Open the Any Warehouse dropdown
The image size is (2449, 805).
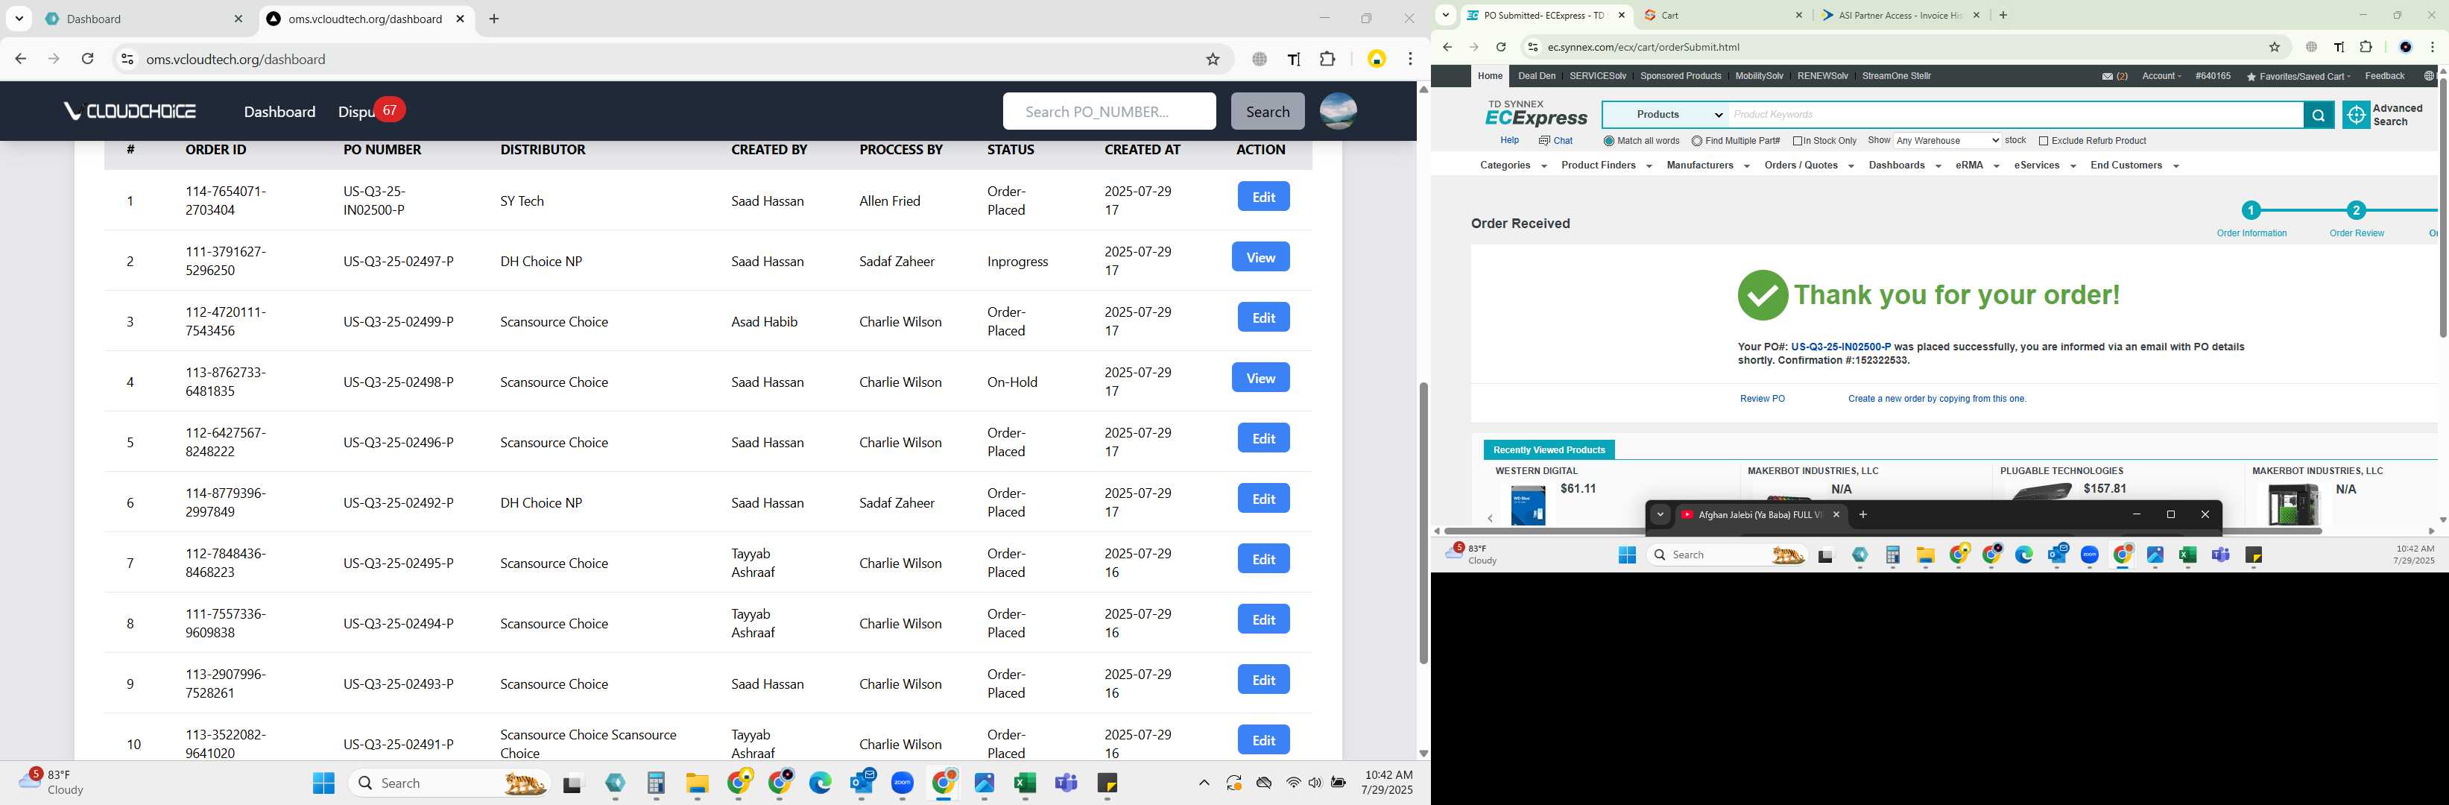point(1947,141)
